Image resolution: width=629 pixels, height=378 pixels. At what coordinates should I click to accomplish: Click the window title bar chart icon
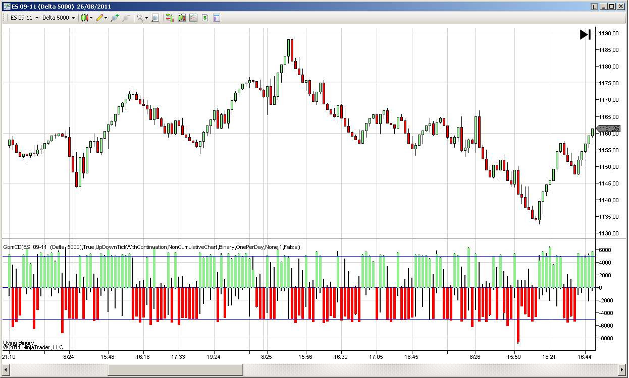[7, 7]
